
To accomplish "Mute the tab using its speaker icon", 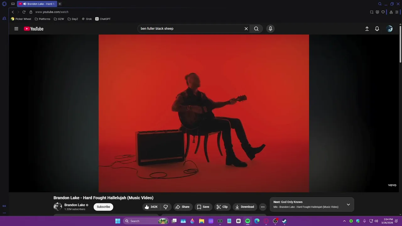I will [x=24, y=4].
